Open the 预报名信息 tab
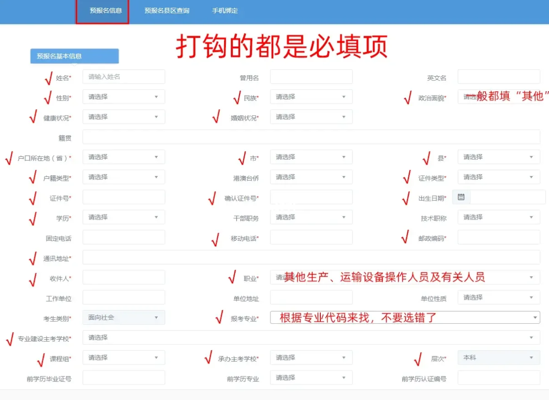This screenshot has height=400, width=549. coord(106,10)
